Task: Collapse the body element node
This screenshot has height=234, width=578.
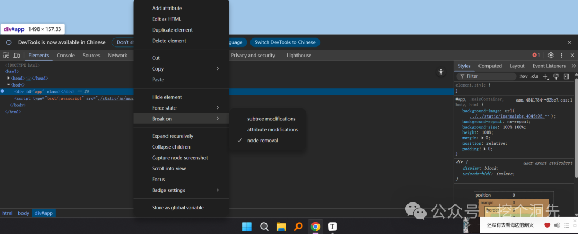Action: tap(9, 85)
